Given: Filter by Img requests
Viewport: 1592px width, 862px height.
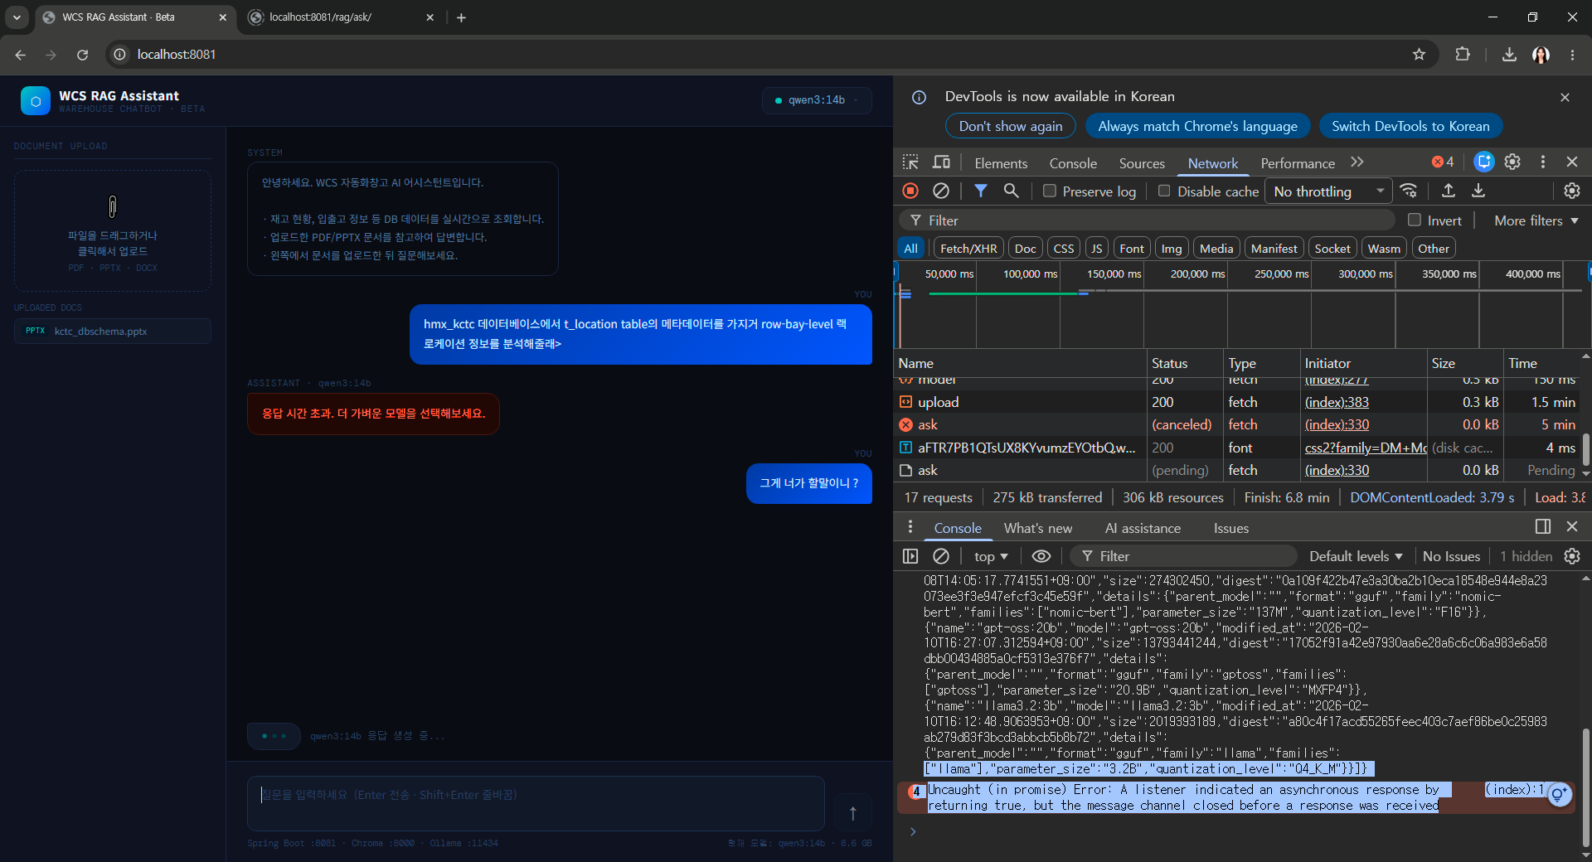Looking at the screenshot, I should pyautogui.click(x=1172, y=249).
